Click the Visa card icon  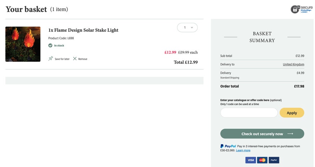250,160
